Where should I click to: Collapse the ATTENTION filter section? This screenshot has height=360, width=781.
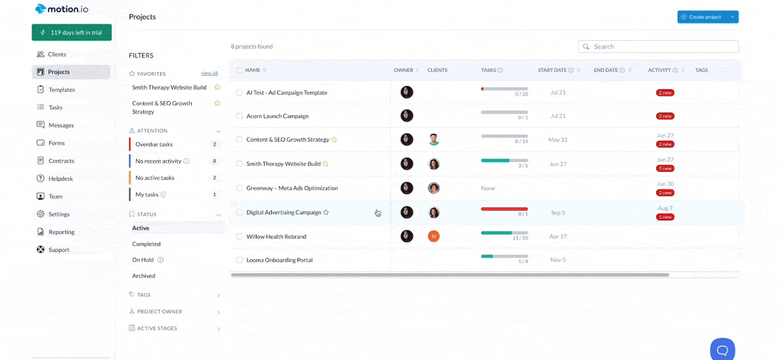(219, 130)
